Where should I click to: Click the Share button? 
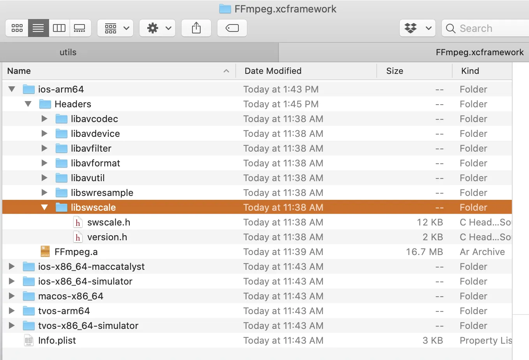196,28
